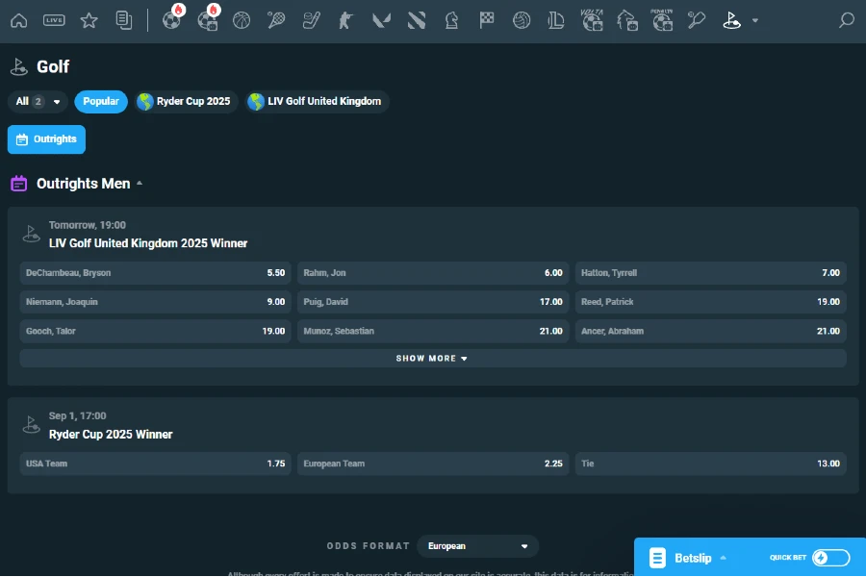This screenshot has width=866, height=577.
Task: Switch to the Ryder Cup 2025 tab
Action: point(185,101)
